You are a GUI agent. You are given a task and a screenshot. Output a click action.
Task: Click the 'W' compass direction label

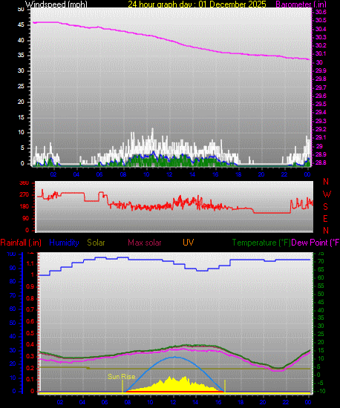(x=327, y=194)
